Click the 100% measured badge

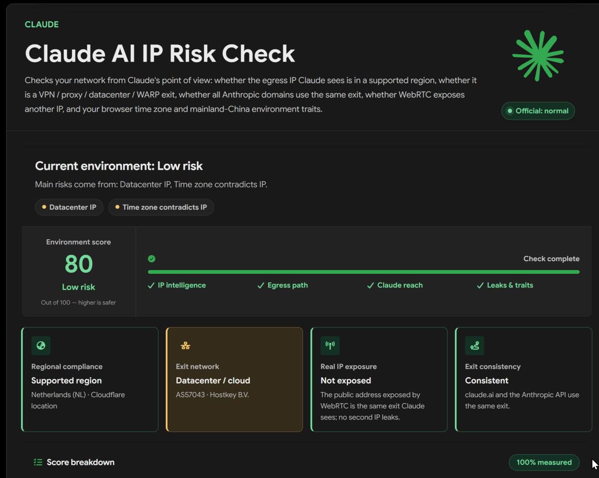(x=544, y=462)
